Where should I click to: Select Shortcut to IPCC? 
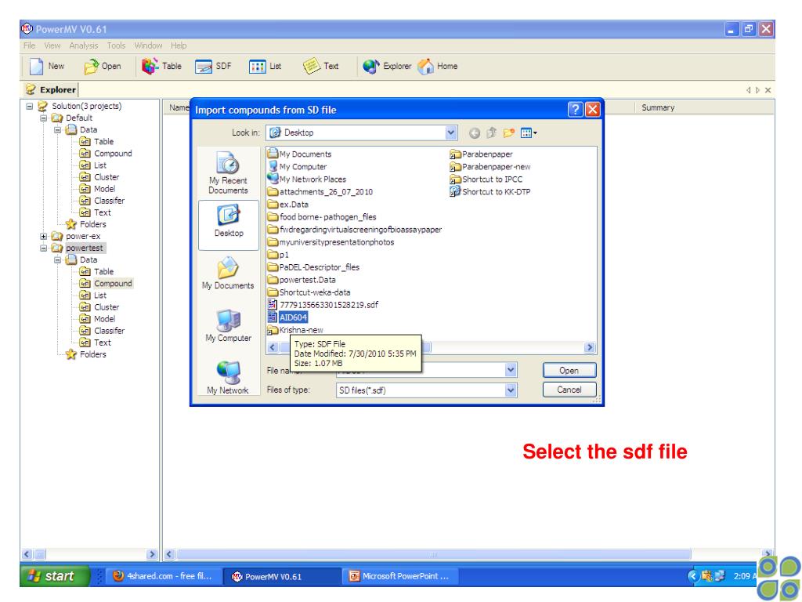coord(486,180)
